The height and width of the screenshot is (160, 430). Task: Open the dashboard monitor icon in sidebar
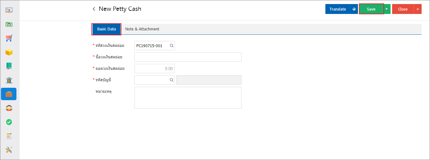(x=9, y=10)
